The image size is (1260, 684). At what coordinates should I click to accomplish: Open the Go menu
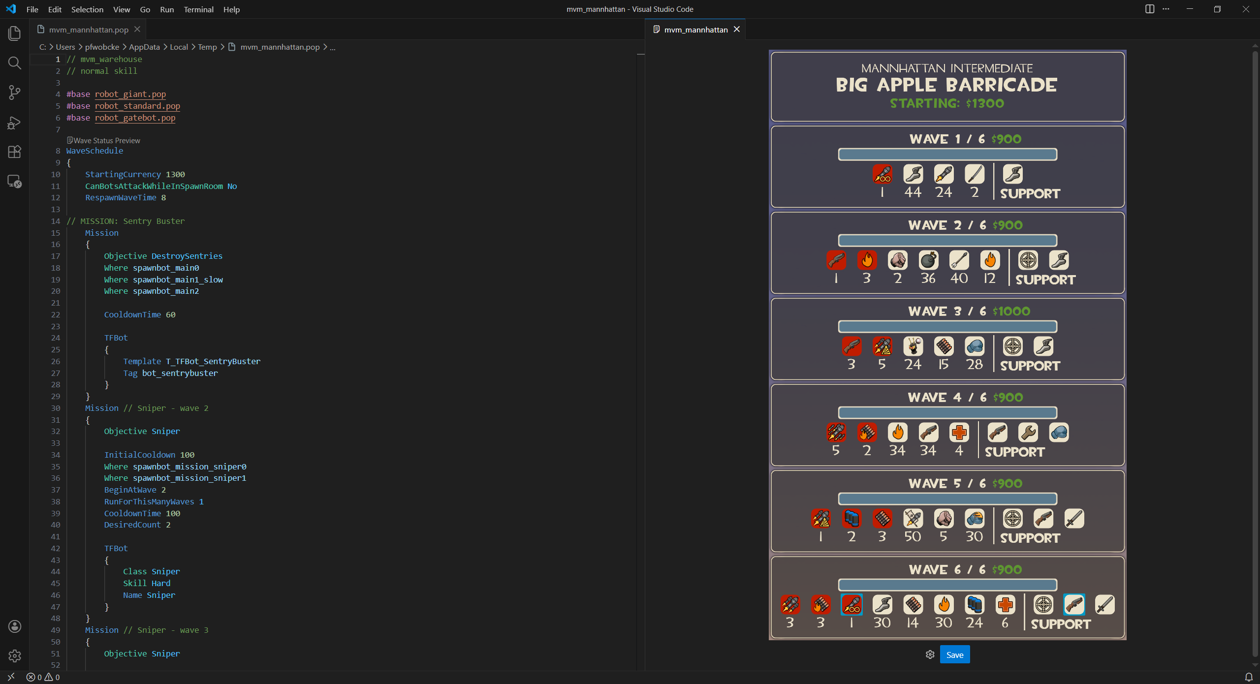[x=145, y=9]
